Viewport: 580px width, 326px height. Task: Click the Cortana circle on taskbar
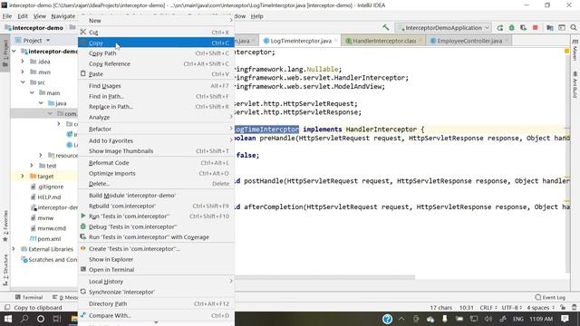pyautogui.click(x=41, y=319)
